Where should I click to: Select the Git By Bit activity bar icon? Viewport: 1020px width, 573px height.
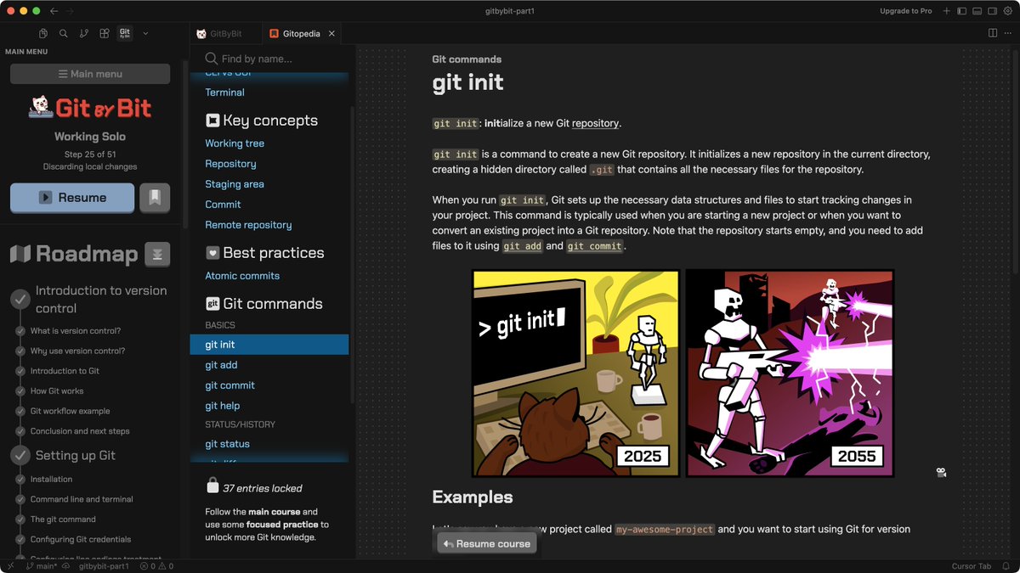click(125, 34)
